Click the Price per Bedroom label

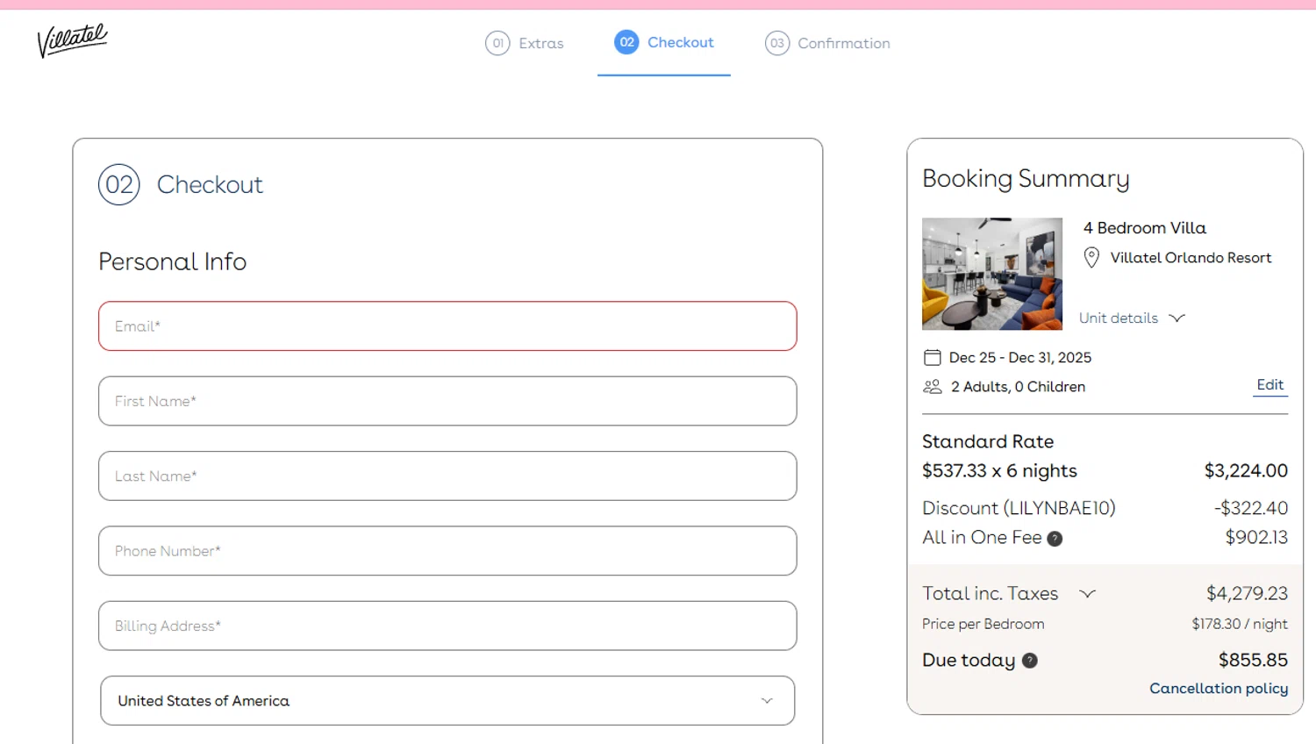tap(983, 624)
